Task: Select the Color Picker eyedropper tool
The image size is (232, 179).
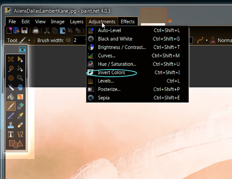Action: pyautogui.click(x=20, y=116)
